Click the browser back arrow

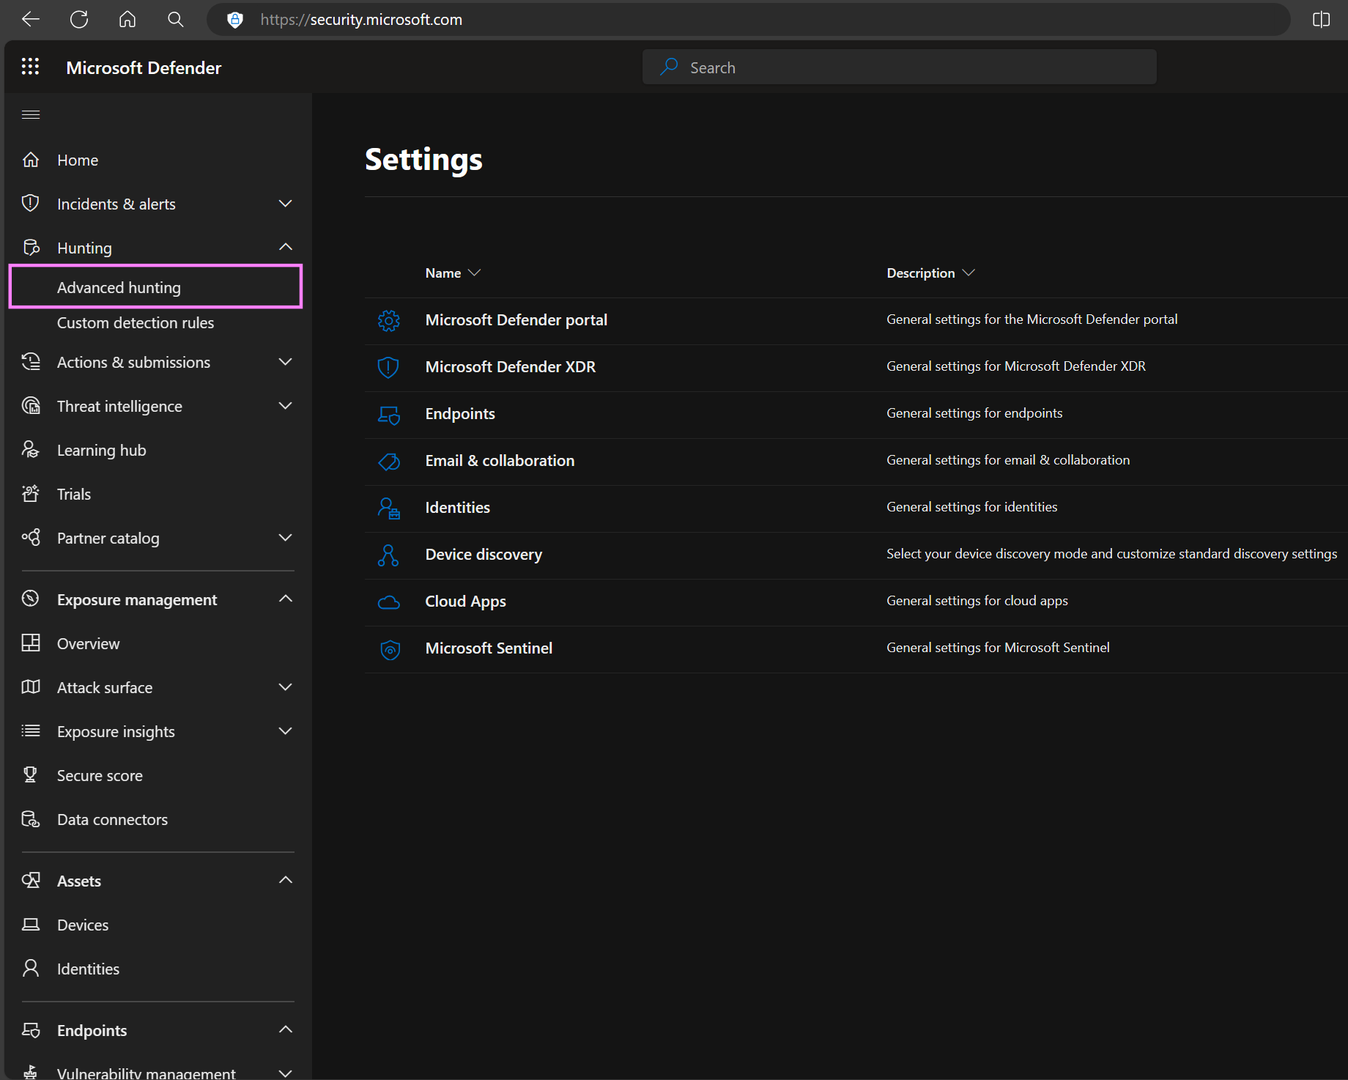[x=31, y=20]
